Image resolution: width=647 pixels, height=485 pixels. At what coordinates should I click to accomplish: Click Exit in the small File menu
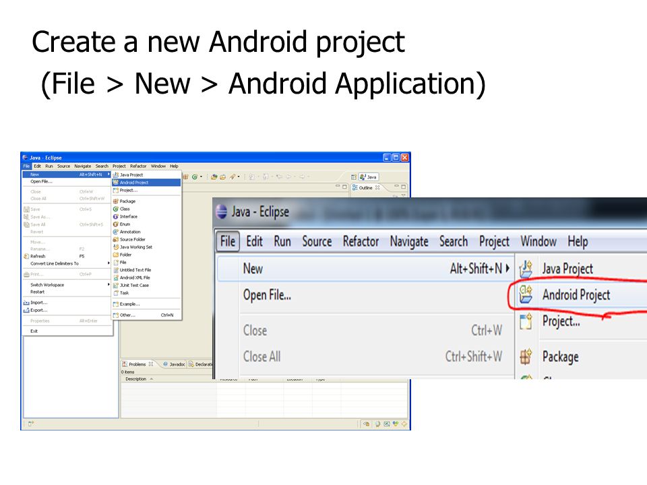click(x=67, y=331)
